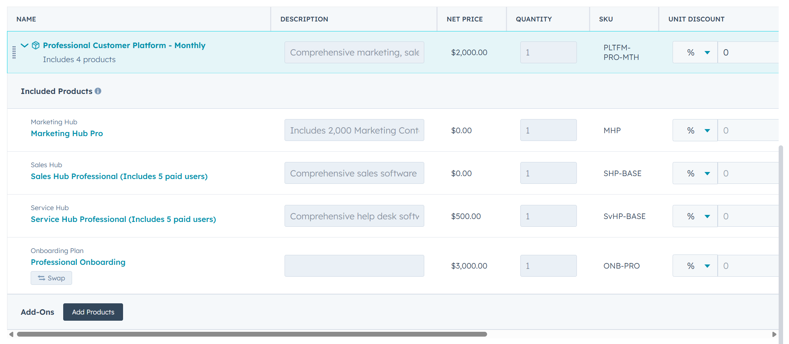Click the quantity field for Sales Hub Professional
The image size is (789, 344).
(x=548, y=173)
